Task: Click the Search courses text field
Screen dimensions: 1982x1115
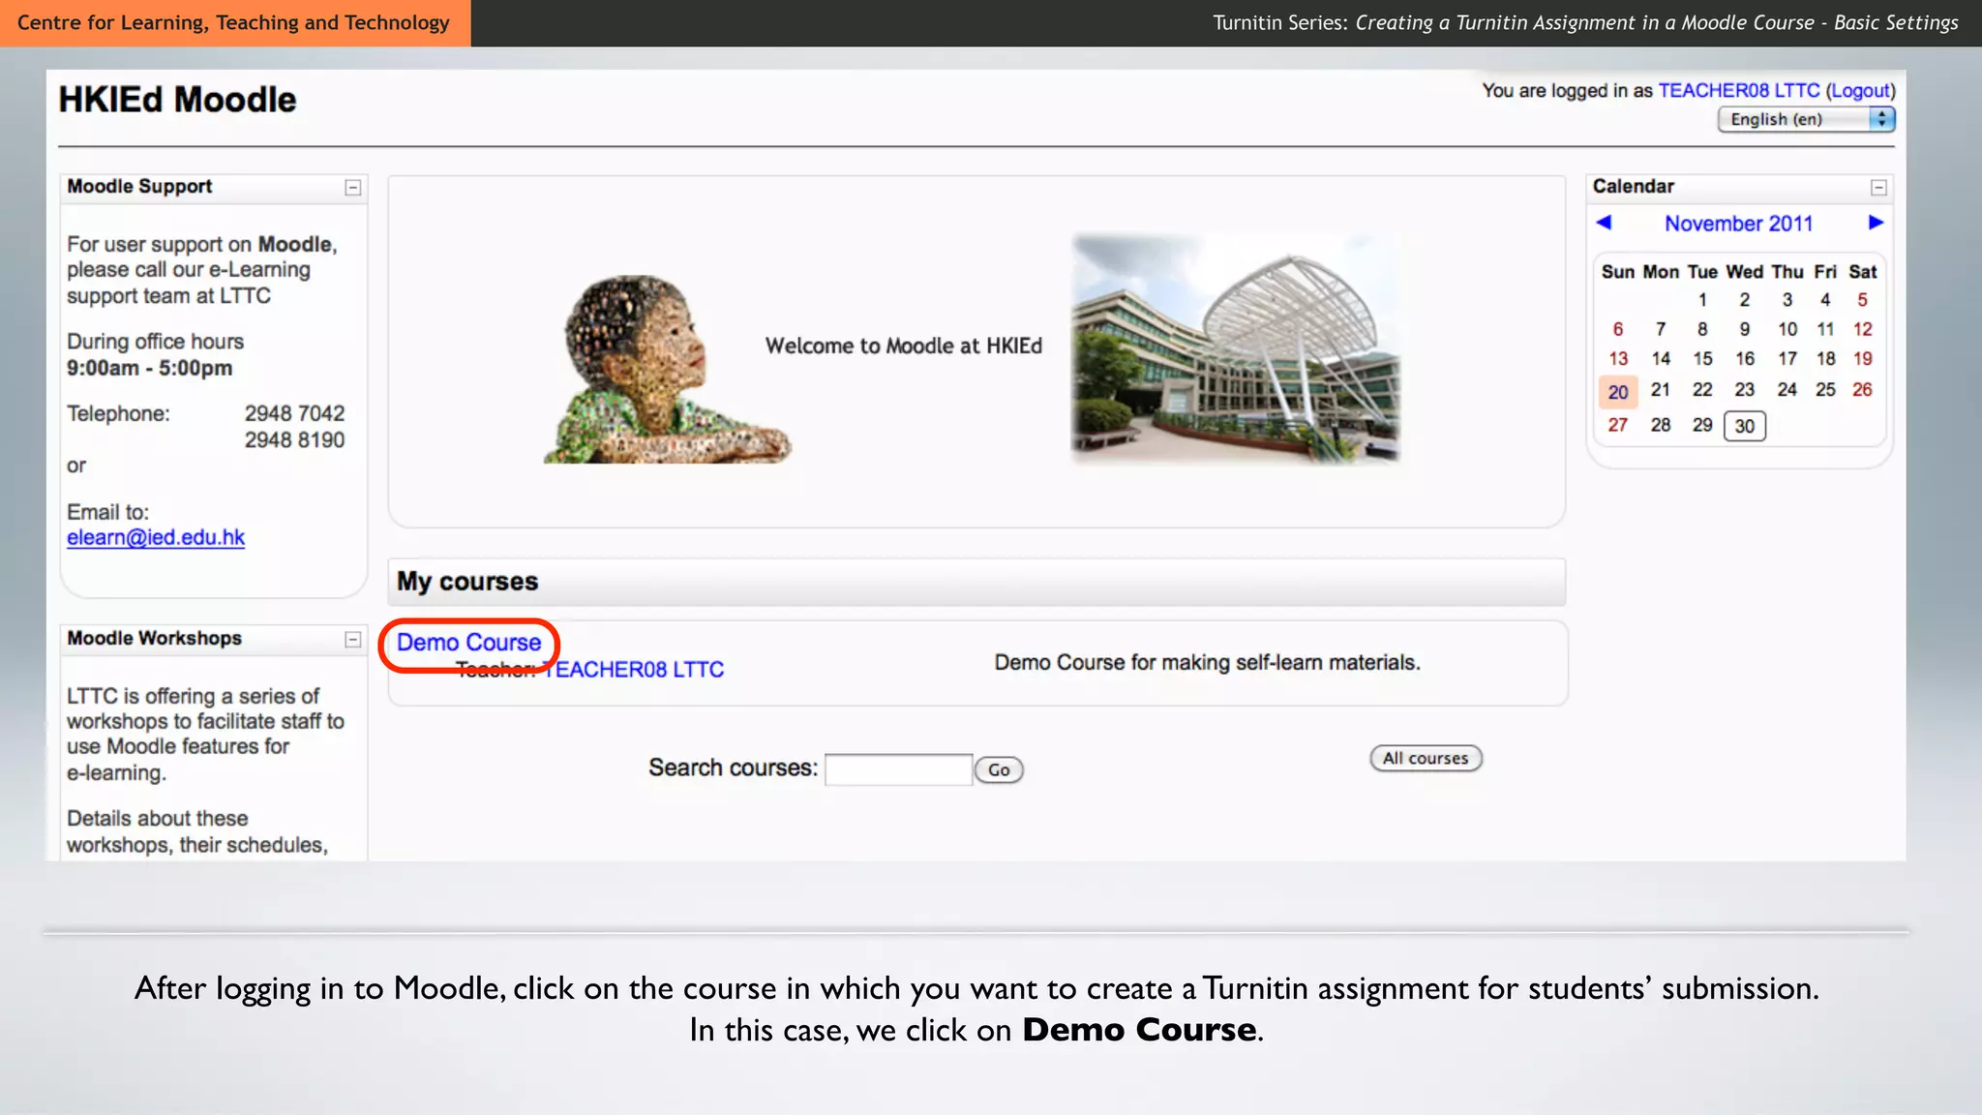Action: 898,769
